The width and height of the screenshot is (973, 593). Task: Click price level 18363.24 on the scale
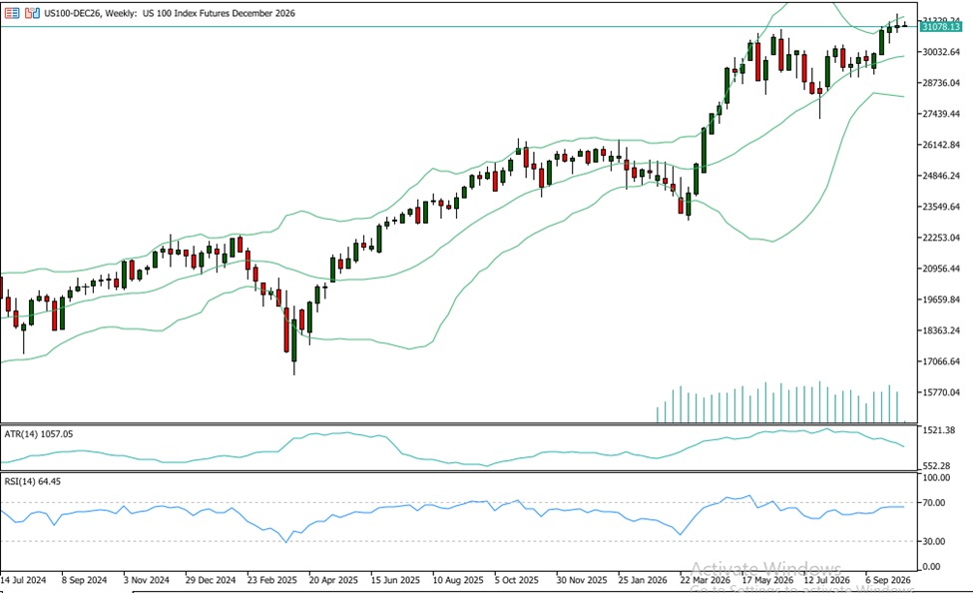coord(941,330)
